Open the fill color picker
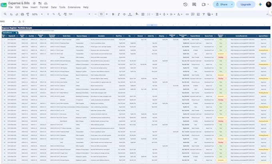This screenshot has height=164, width=272. [137, 14]
